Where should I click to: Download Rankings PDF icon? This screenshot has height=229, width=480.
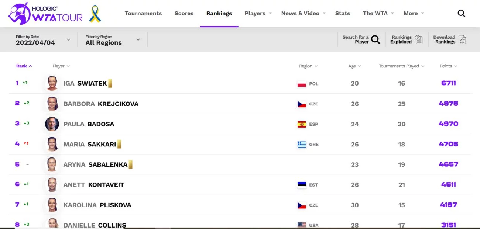click(x=462, y=39)
